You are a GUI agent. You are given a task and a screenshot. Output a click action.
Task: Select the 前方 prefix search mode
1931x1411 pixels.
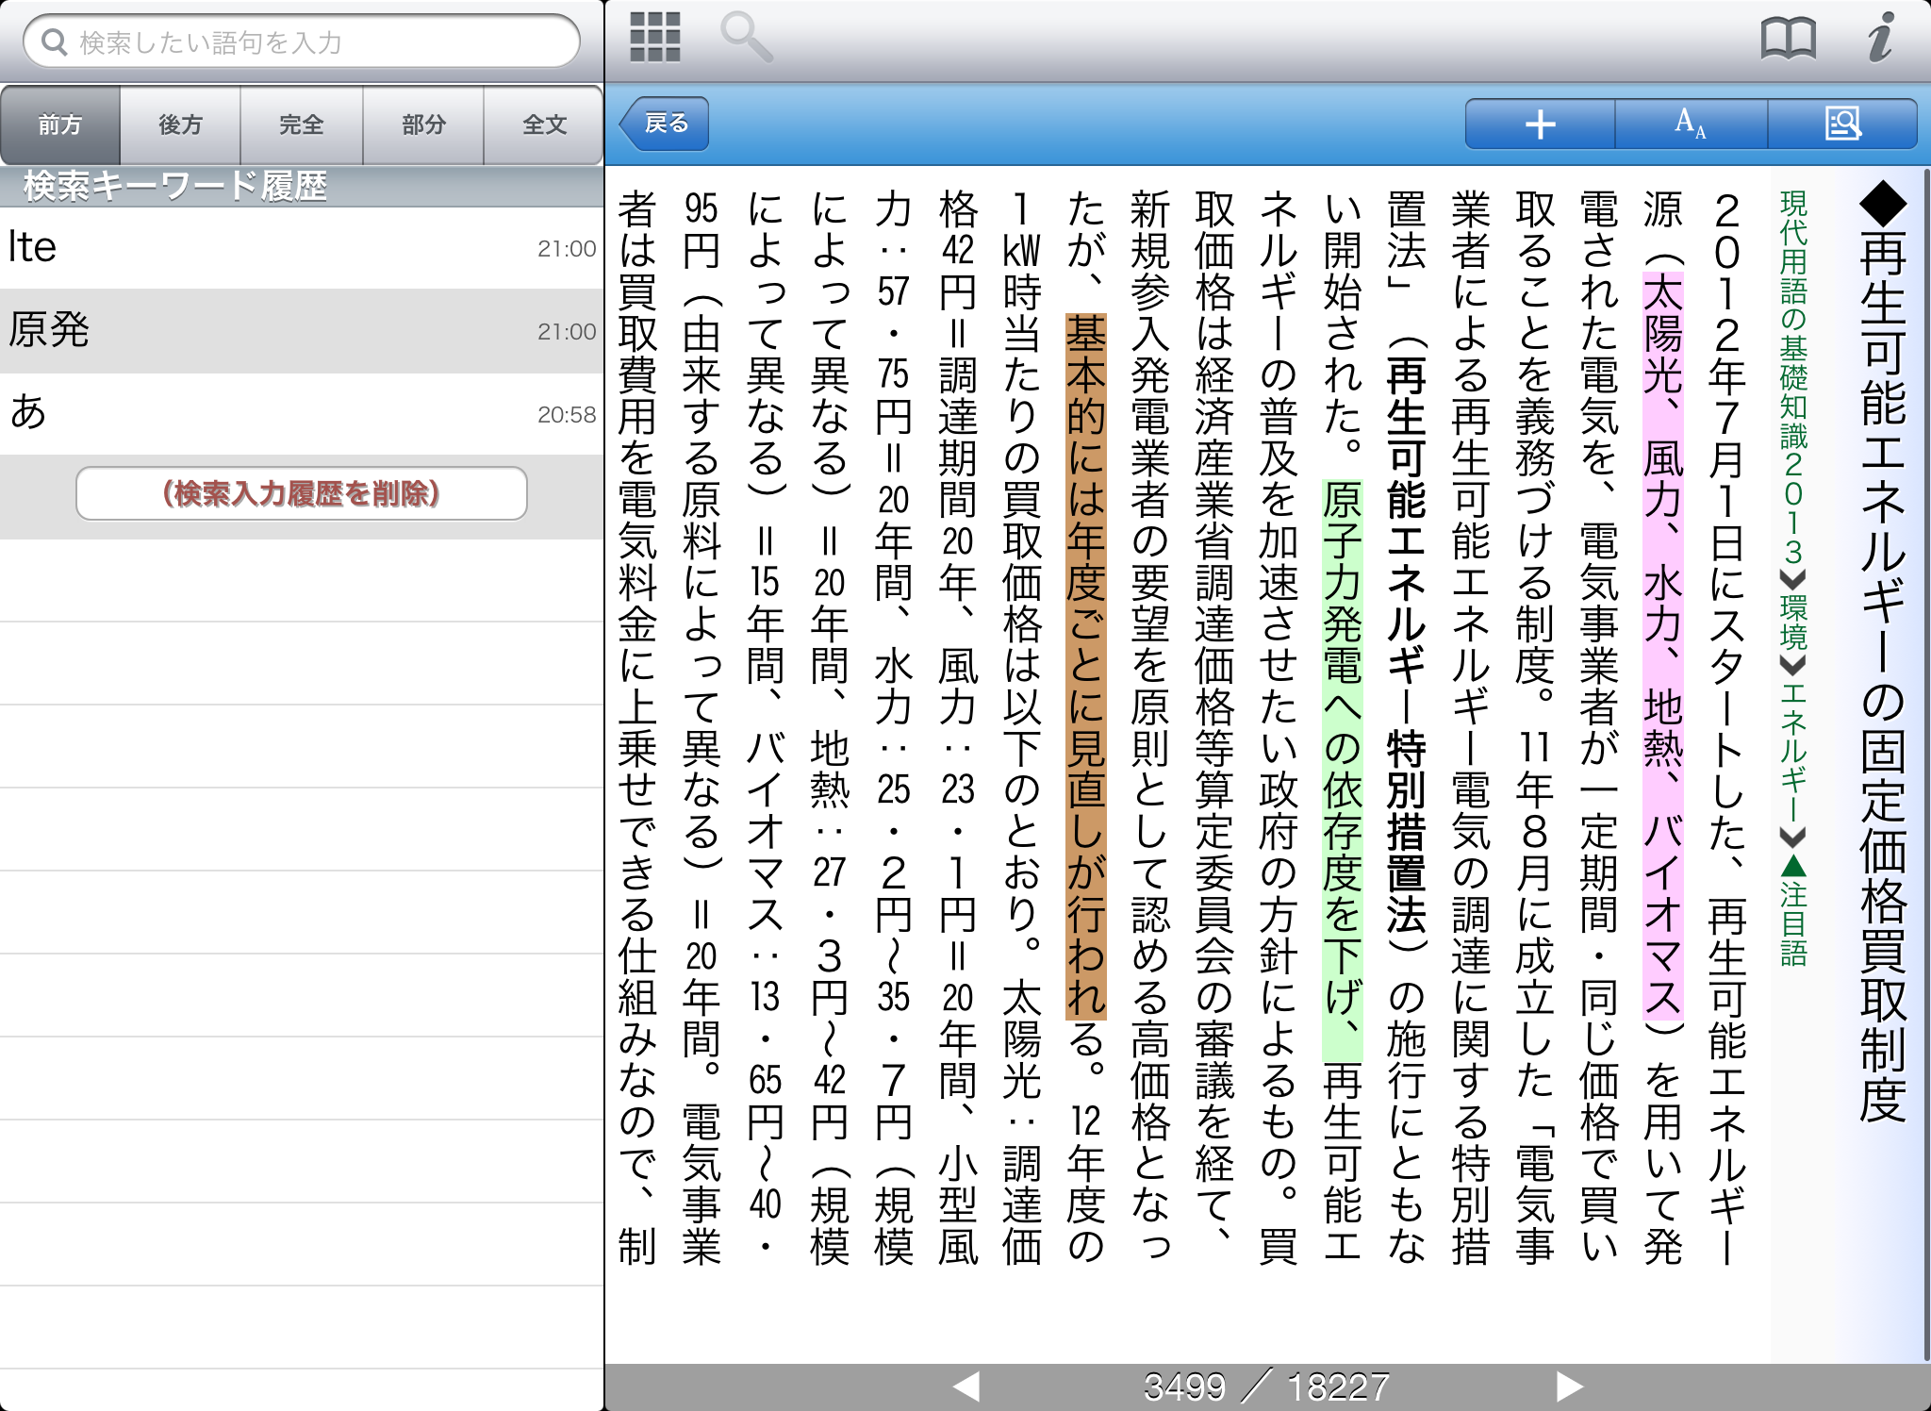[60, 124]
